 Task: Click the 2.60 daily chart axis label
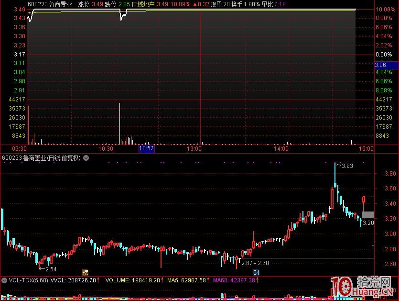click(x=390, y=264)
